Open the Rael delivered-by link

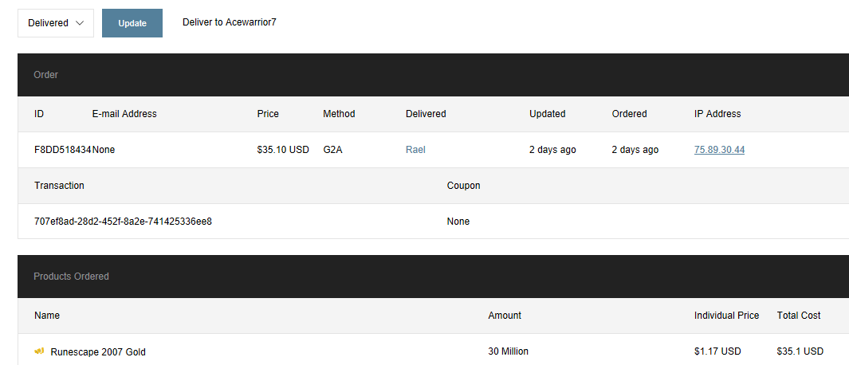pyautogui.click(x=415, y=150)
